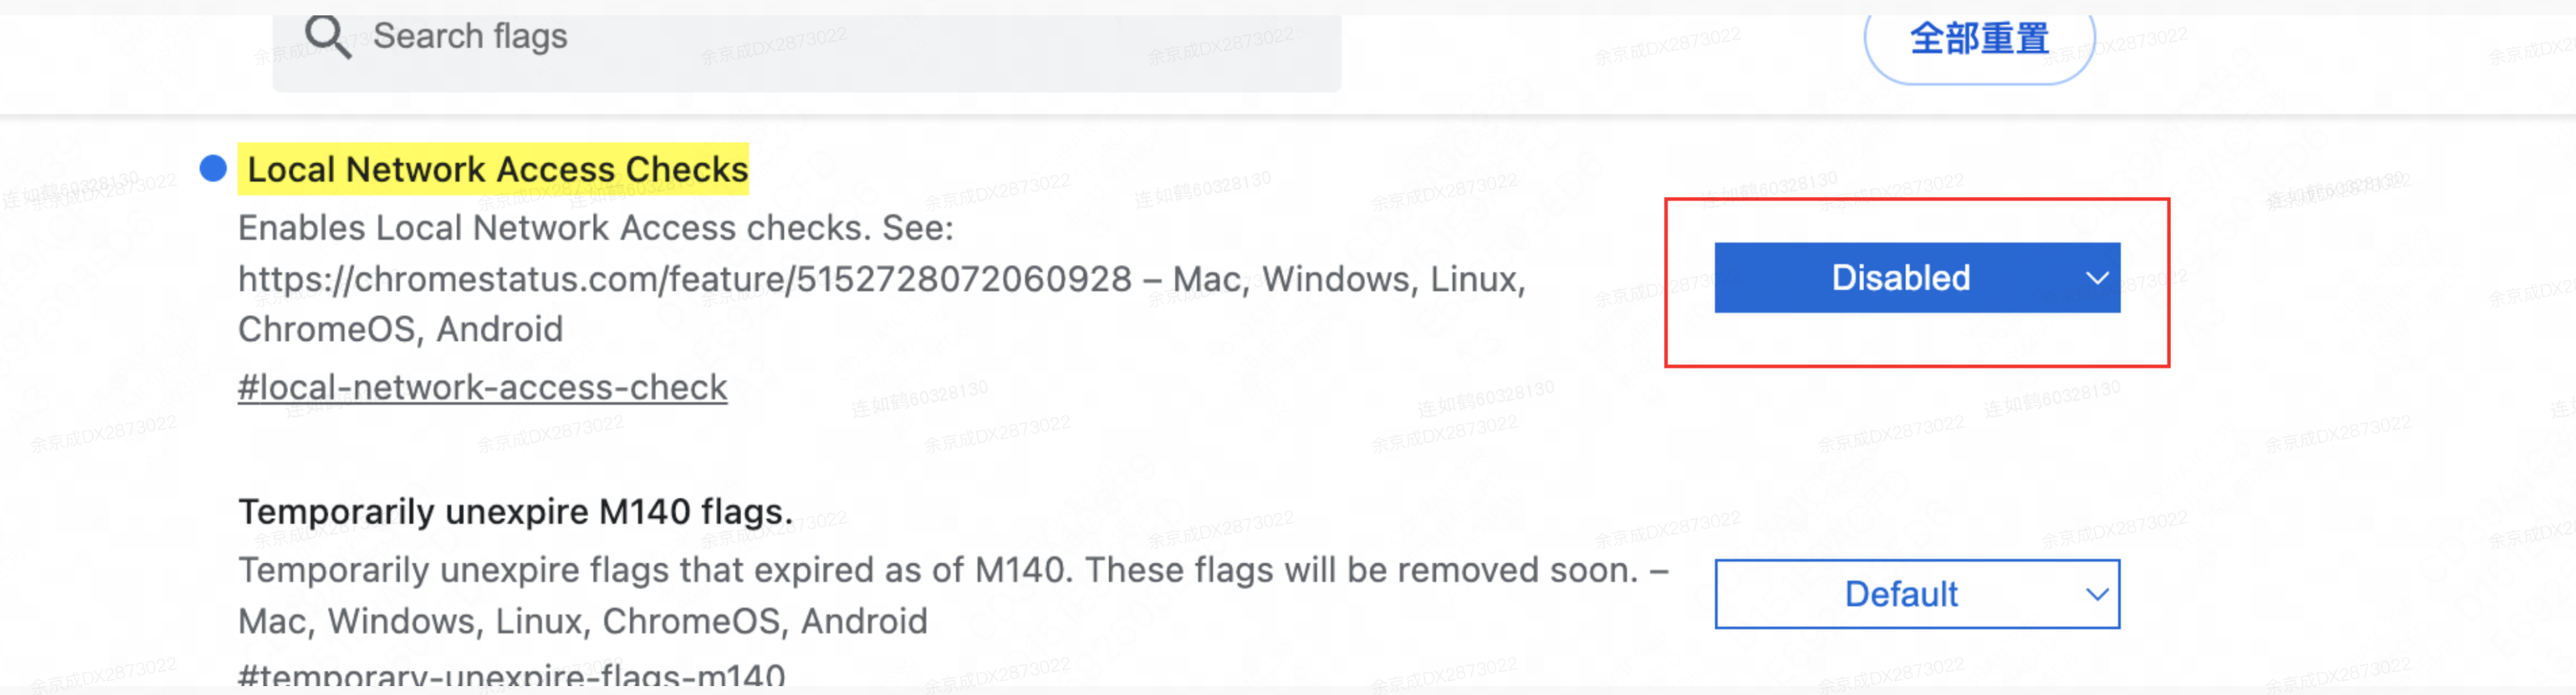
Task: Click the blue modified-flag dot indicator
Action: (213, 169)
